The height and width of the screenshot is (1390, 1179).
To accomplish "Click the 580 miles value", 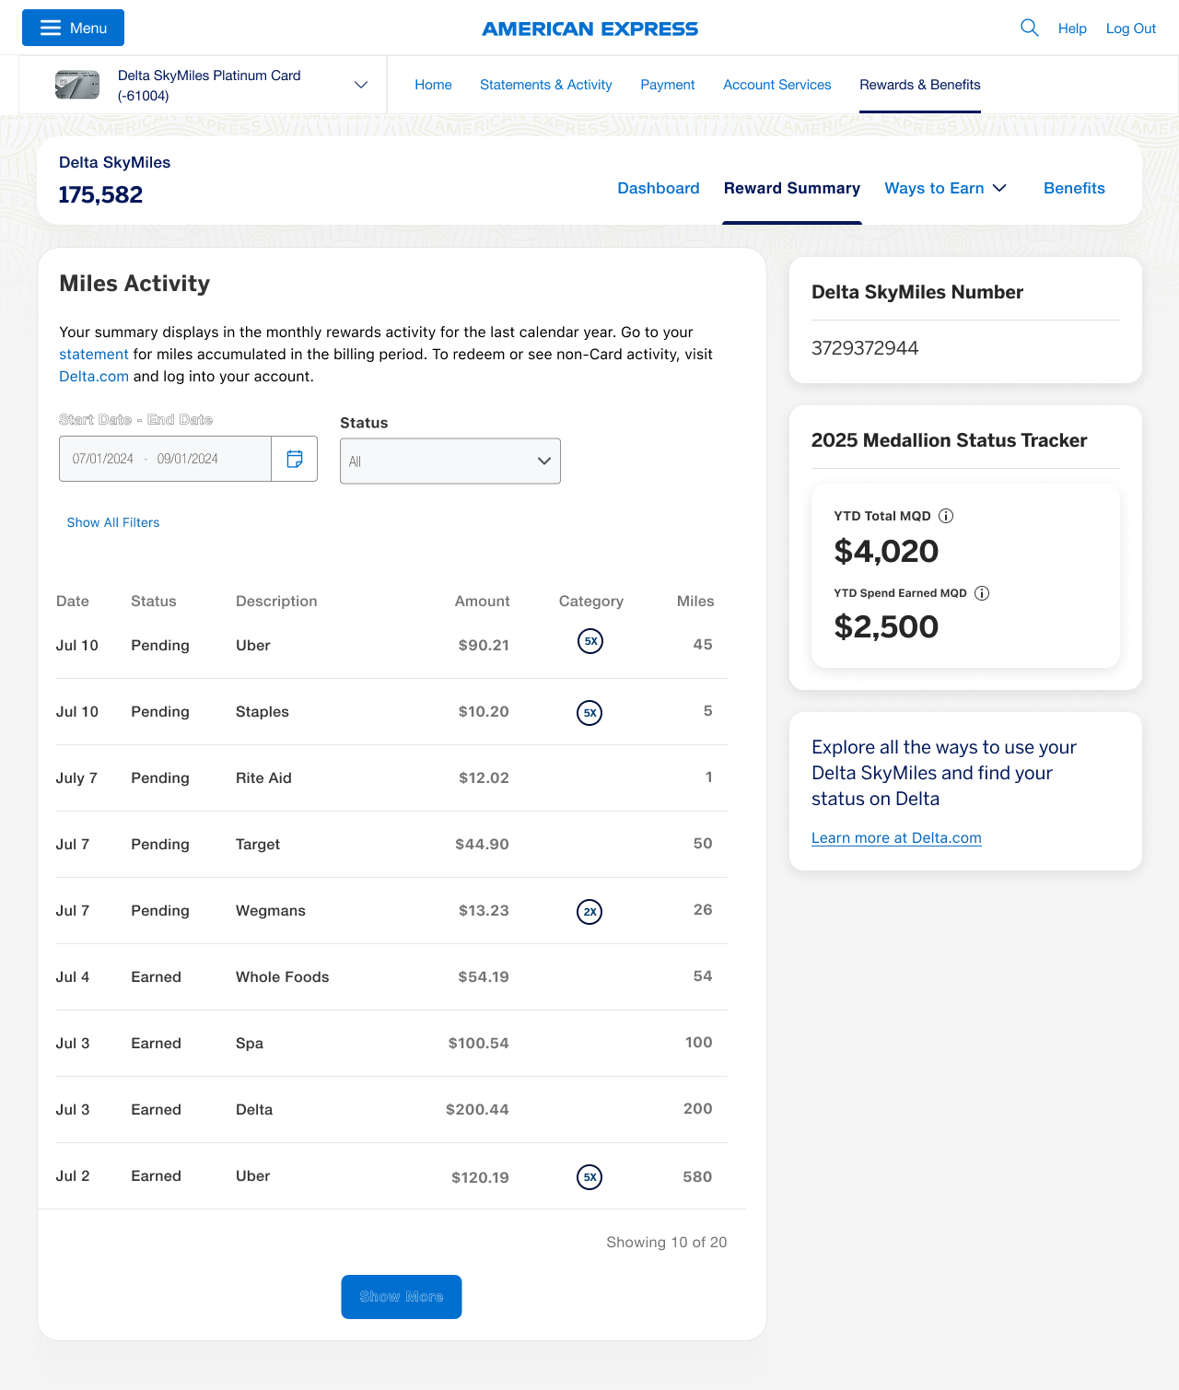I will tap(697, 1177).
